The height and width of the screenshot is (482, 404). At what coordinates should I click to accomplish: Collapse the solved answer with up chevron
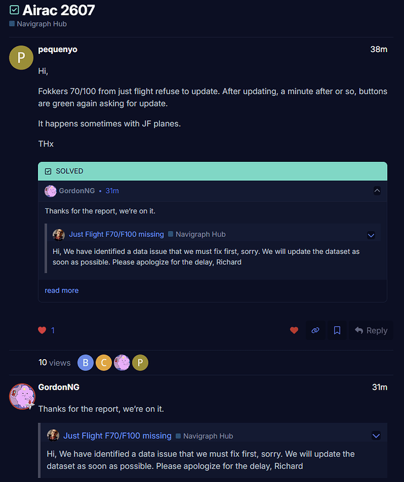(377, 191)
